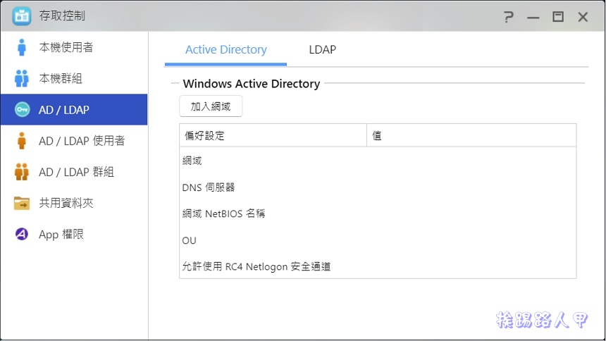Click the 共用資料夾 folder icon
Viewport: 606px width, 341px height.
tap(22, 203)
